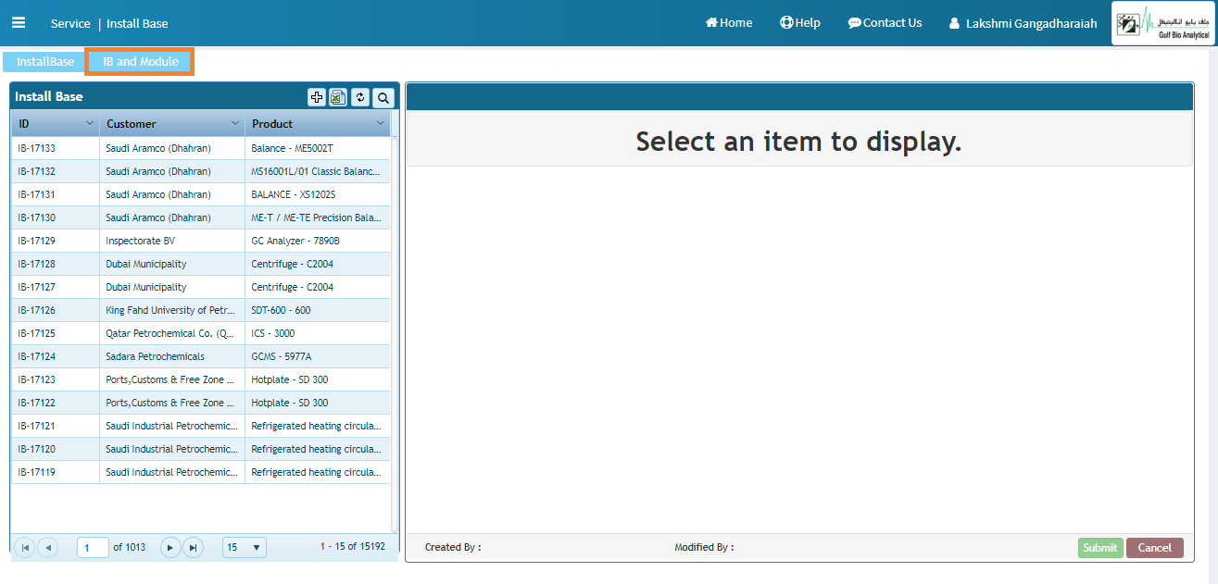1218x584 pixels.
Task: Click the Submit button
Action: click(x=1100, y=548)
